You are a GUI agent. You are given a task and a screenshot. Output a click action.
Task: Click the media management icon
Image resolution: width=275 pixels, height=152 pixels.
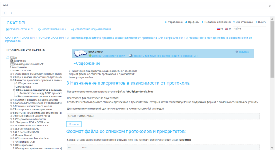click(72, 29)
